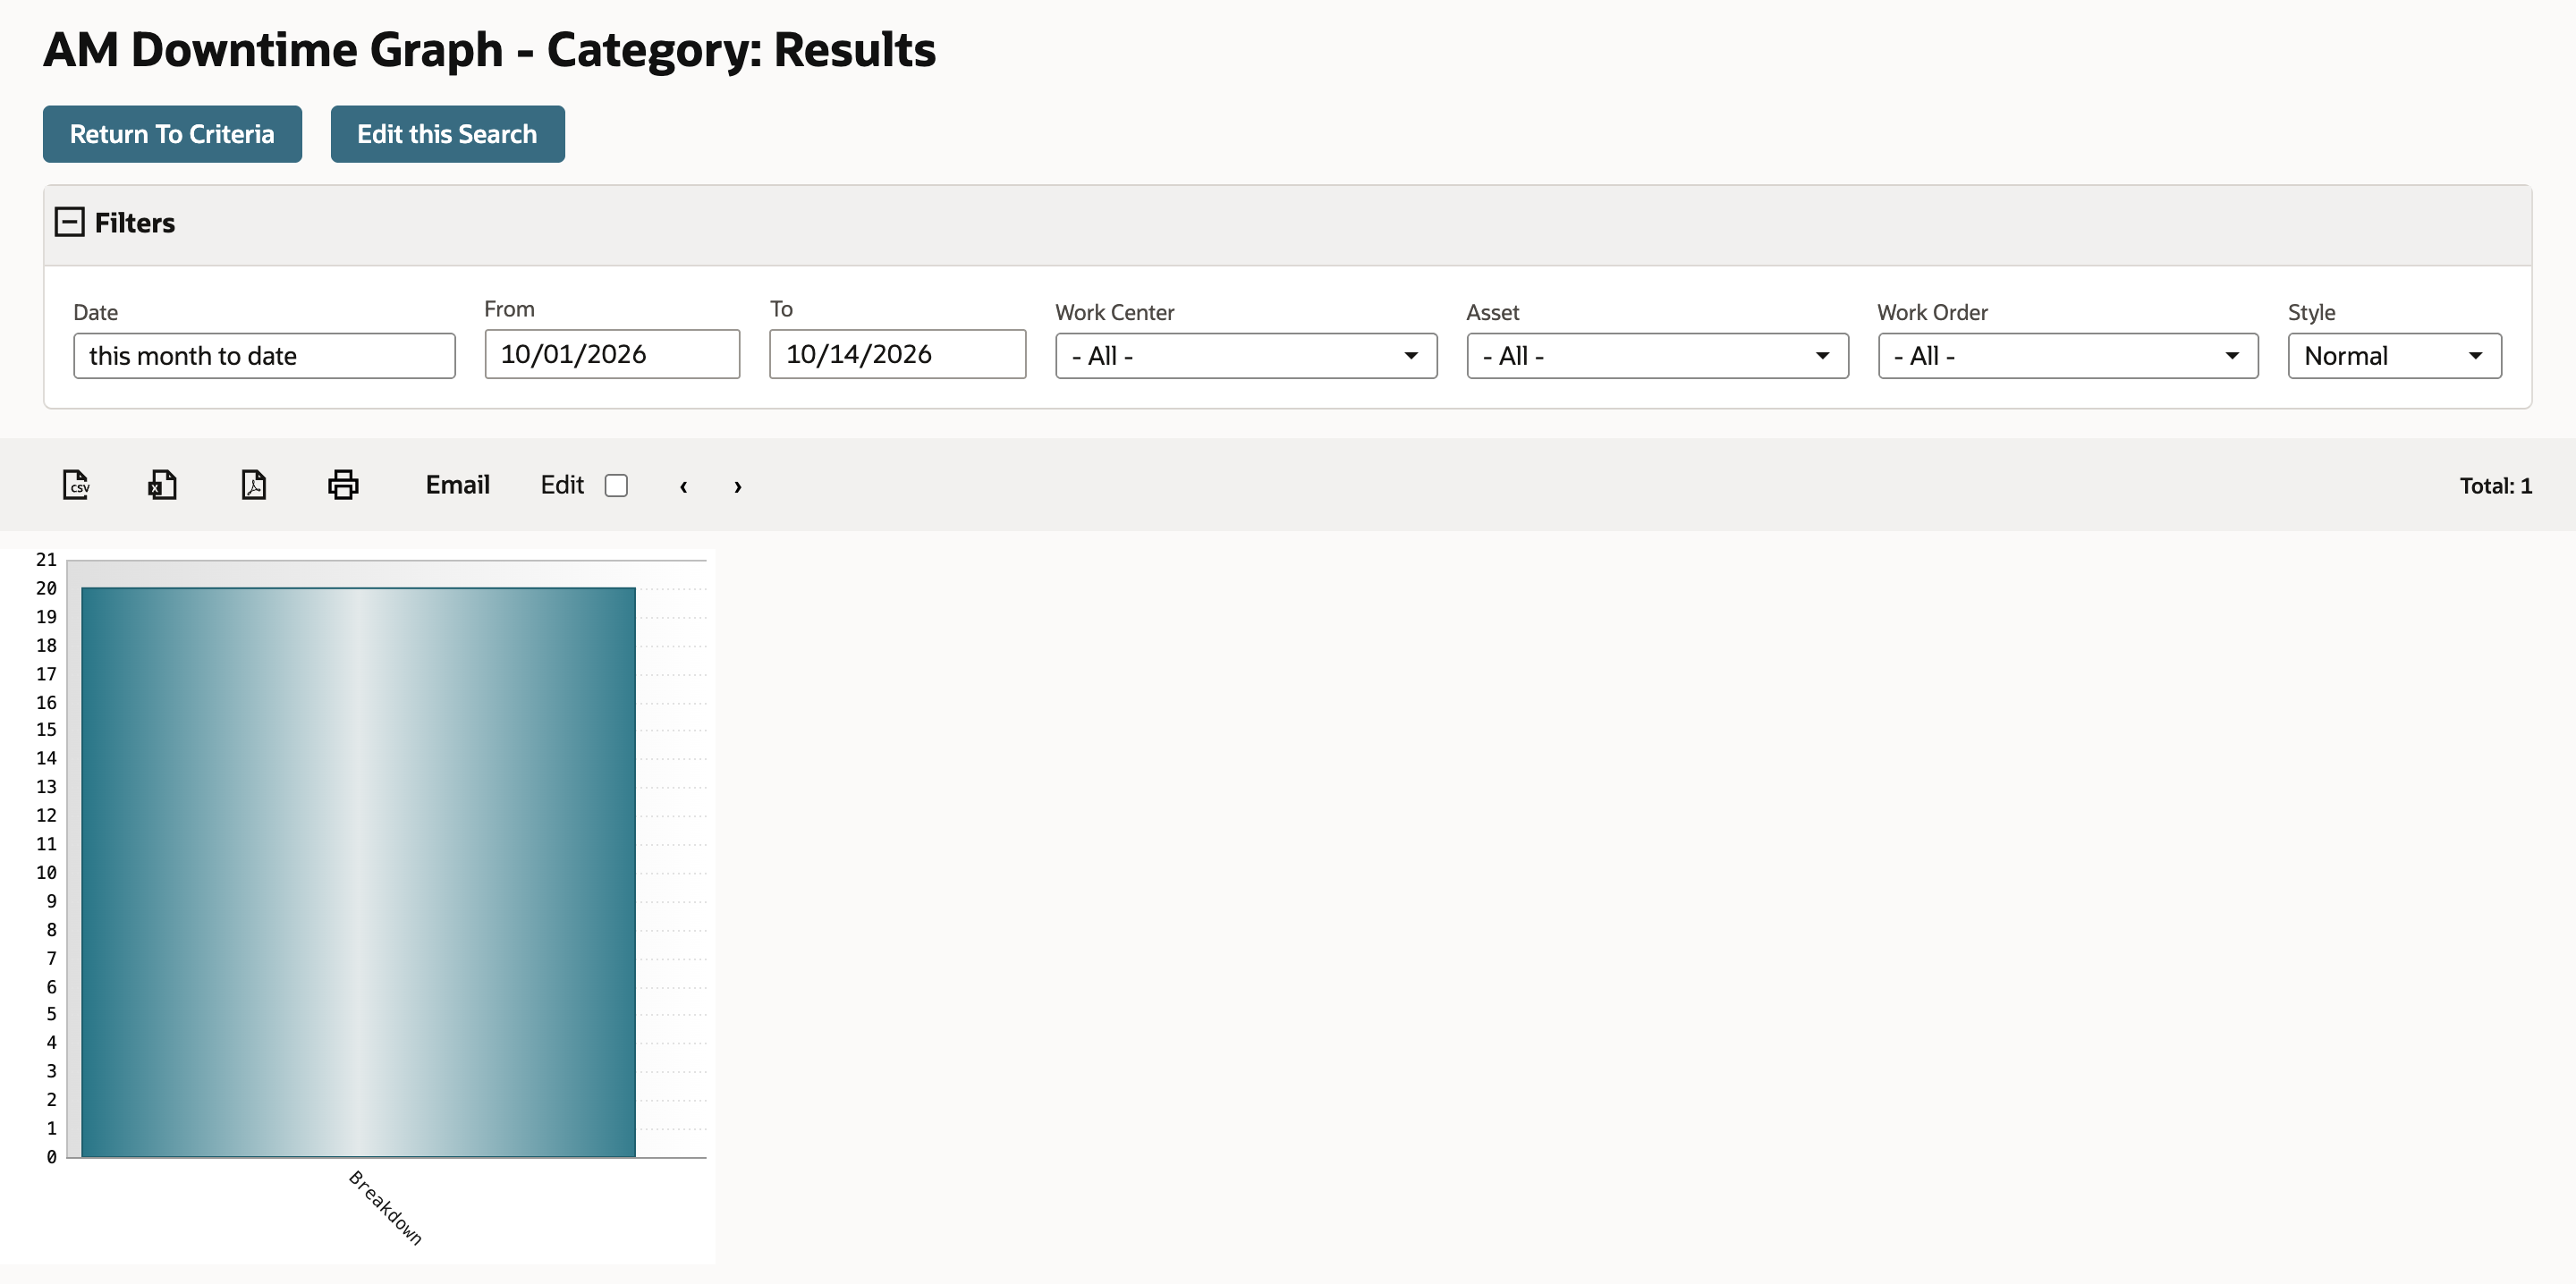
Task: Edit the From date 10/01/2026
Action: (x=612, y=354)
